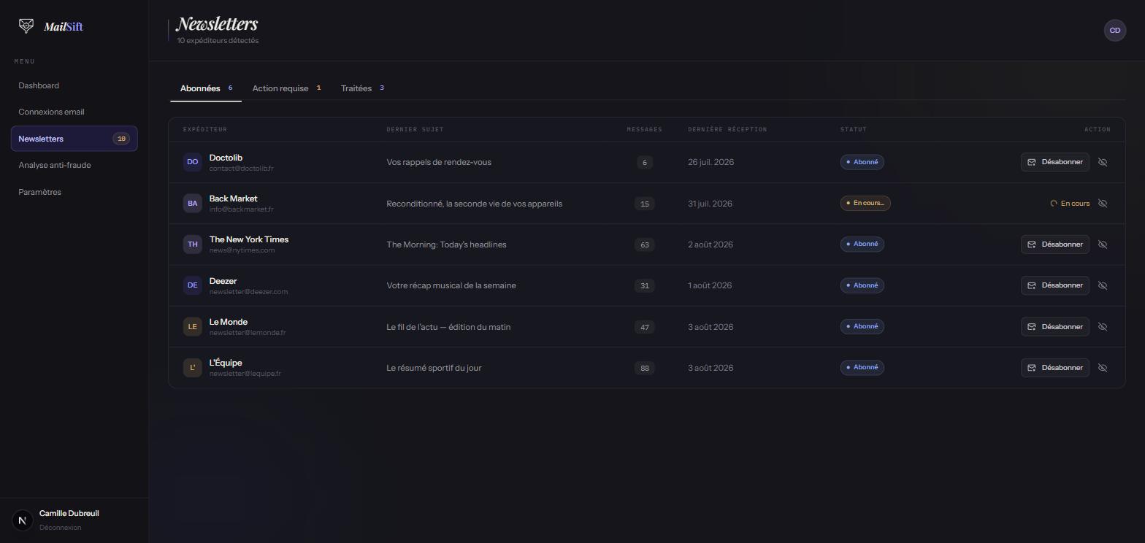This screenshot has width=1145, height=543.
Task: Click the DO avatar for Doctolib
Action: [x=192, y=162]
